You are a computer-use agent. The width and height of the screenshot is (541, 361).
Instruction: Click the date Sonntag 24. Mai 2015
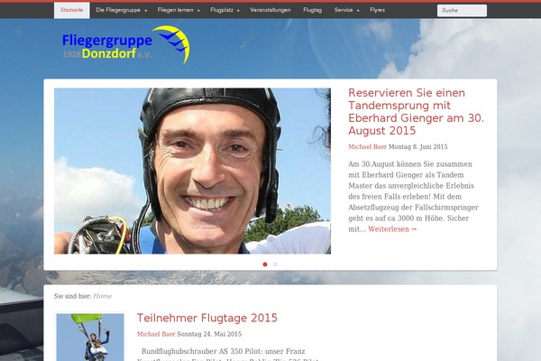pos(209,334)
